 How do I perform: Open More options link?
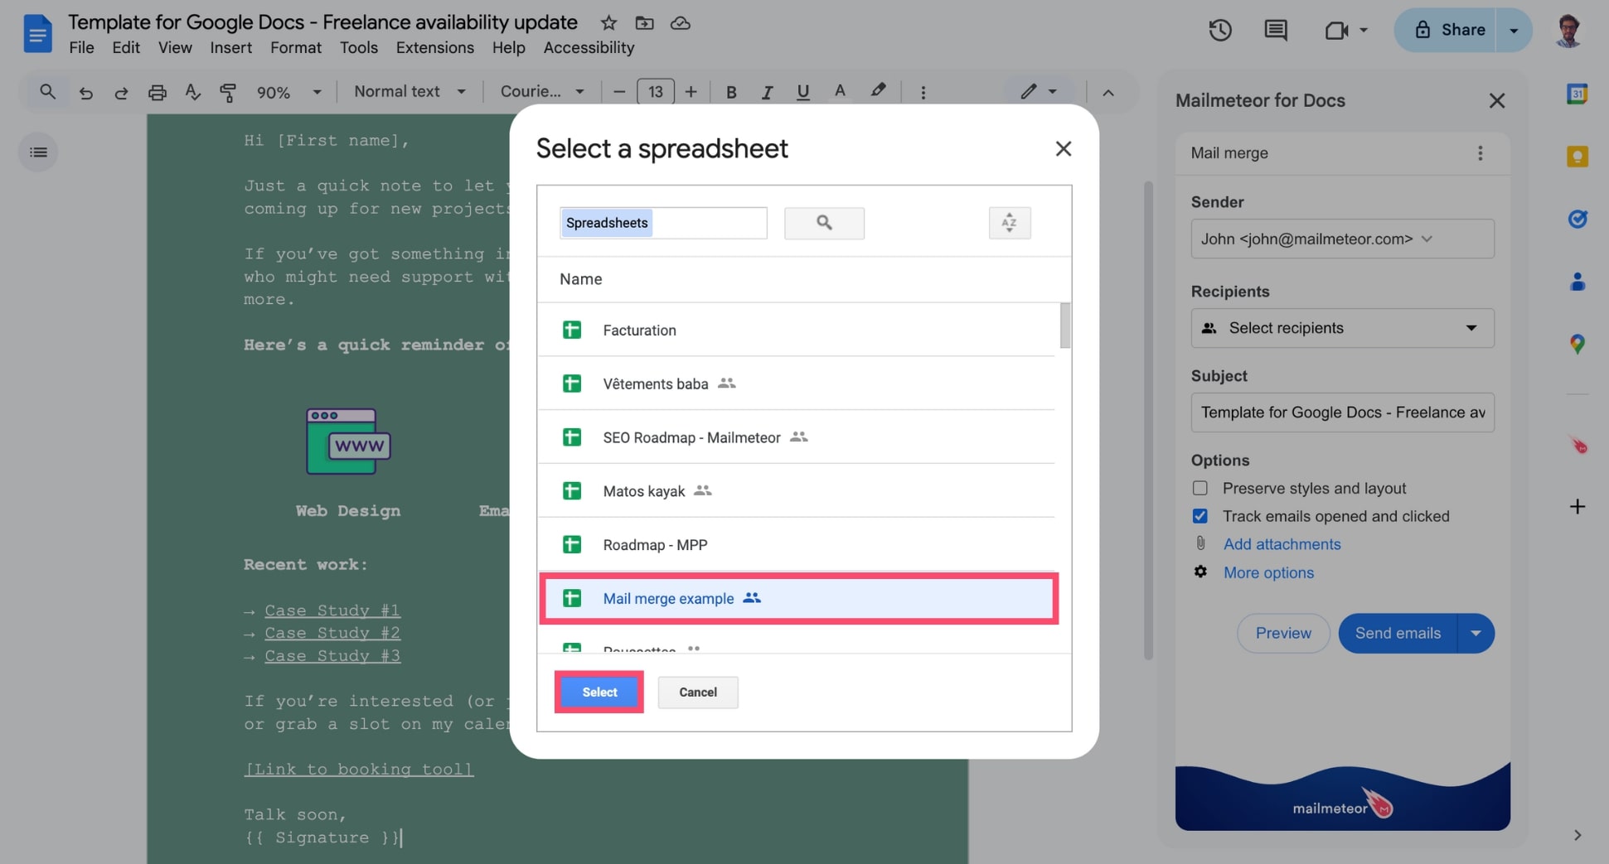tap(1268, 572)
